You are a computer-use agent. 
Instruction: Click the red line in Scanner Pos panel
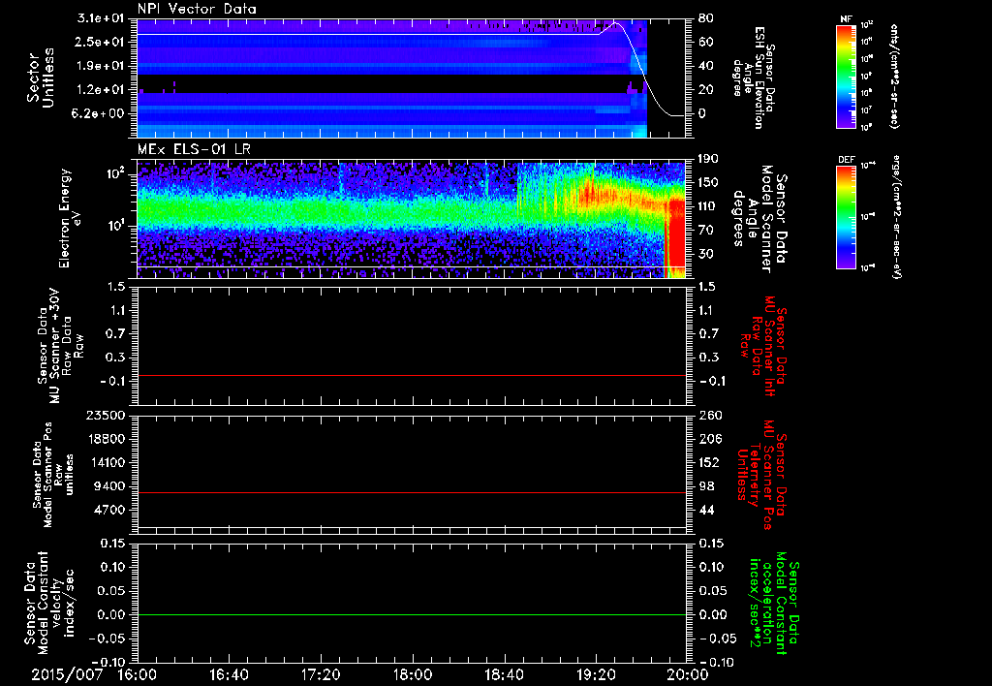coord(411,492)
